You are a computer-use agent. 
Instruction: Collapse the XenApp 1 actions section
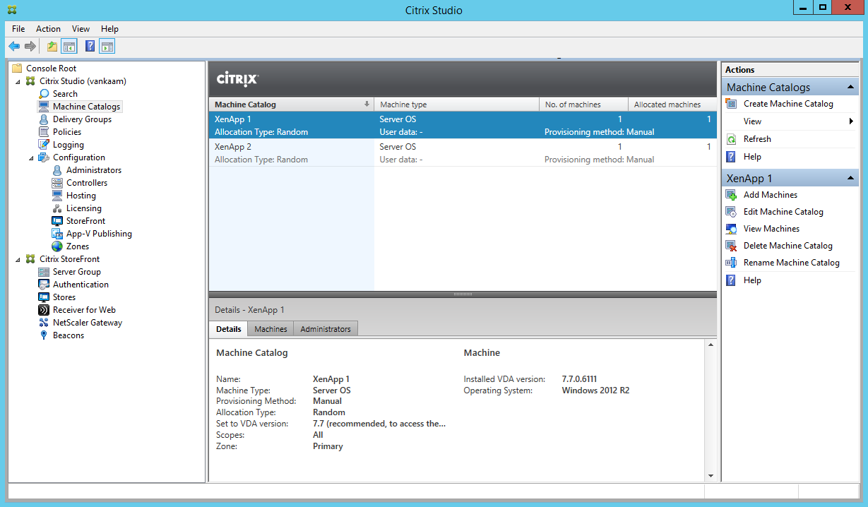point(851,179)
